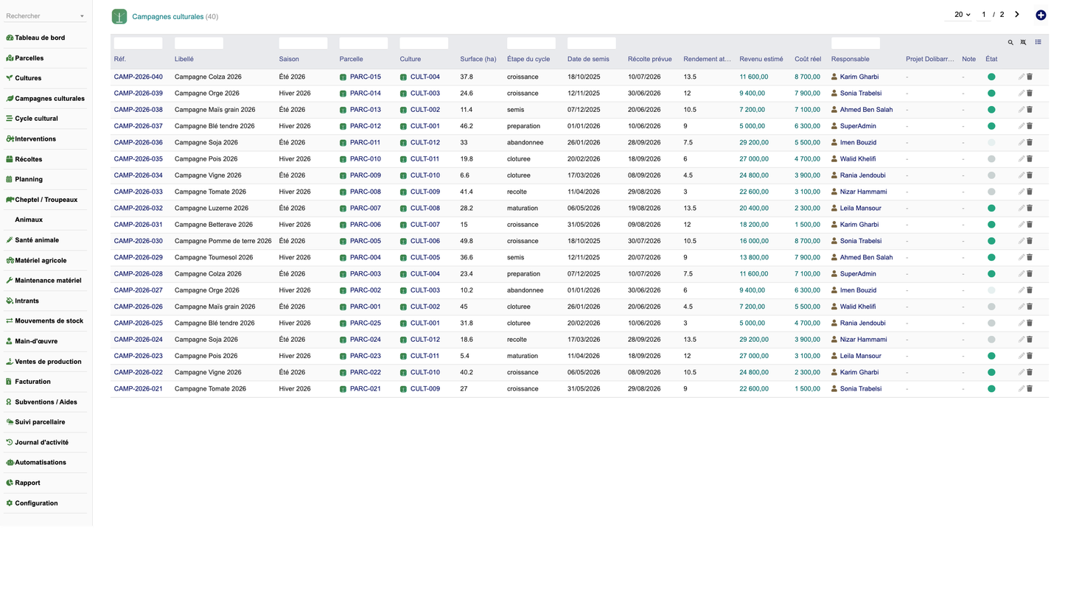
Task: Toggle the faded status dot of CAMP-2026-036
Action: (x=991, y=143)
